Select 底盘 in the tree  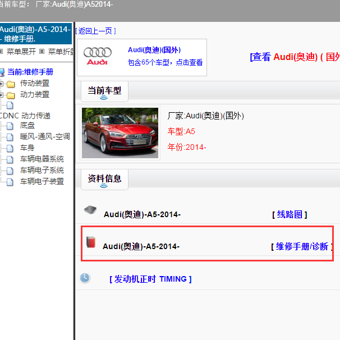pos(27,125)
